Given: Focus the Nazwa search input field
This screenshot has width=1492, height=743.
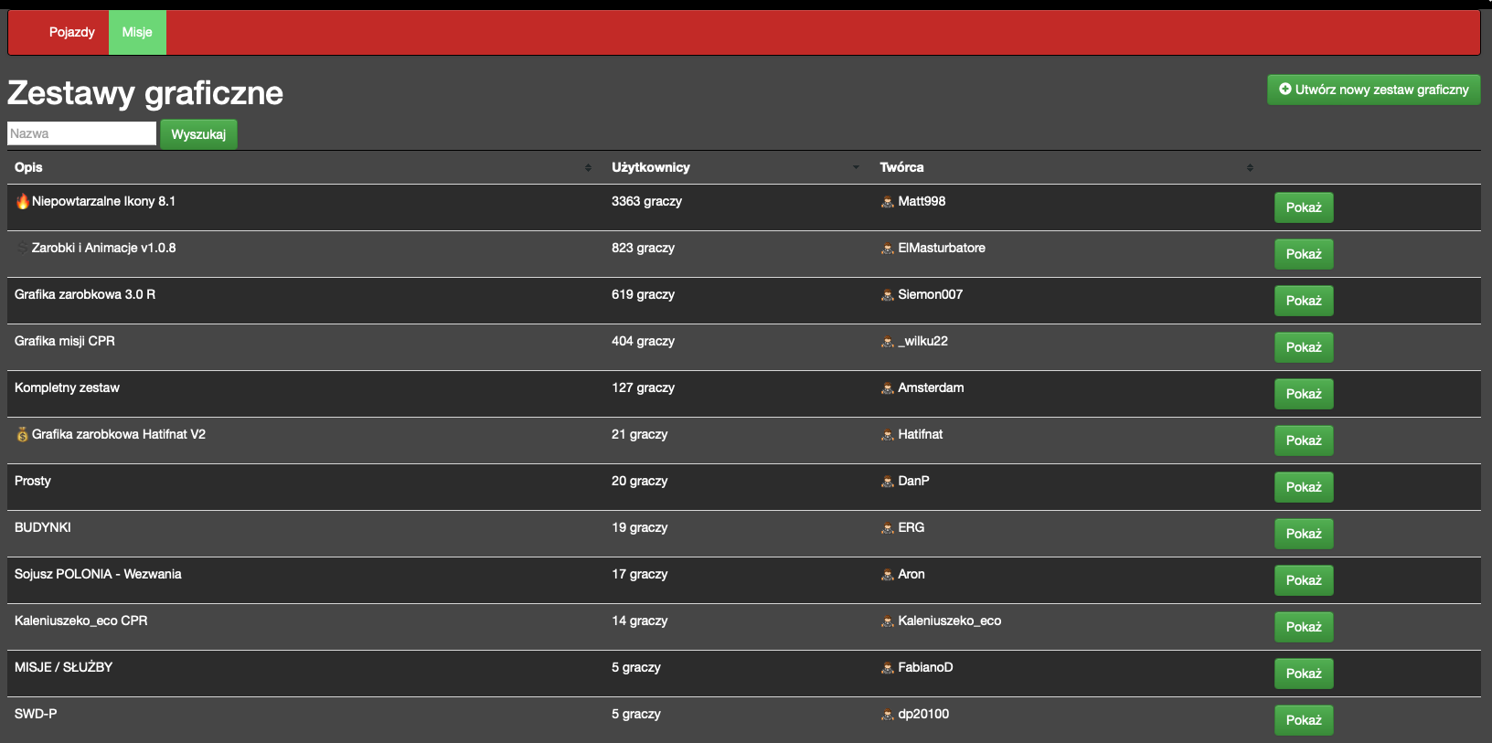Looking at the screenshot, I should click(81, 133).
